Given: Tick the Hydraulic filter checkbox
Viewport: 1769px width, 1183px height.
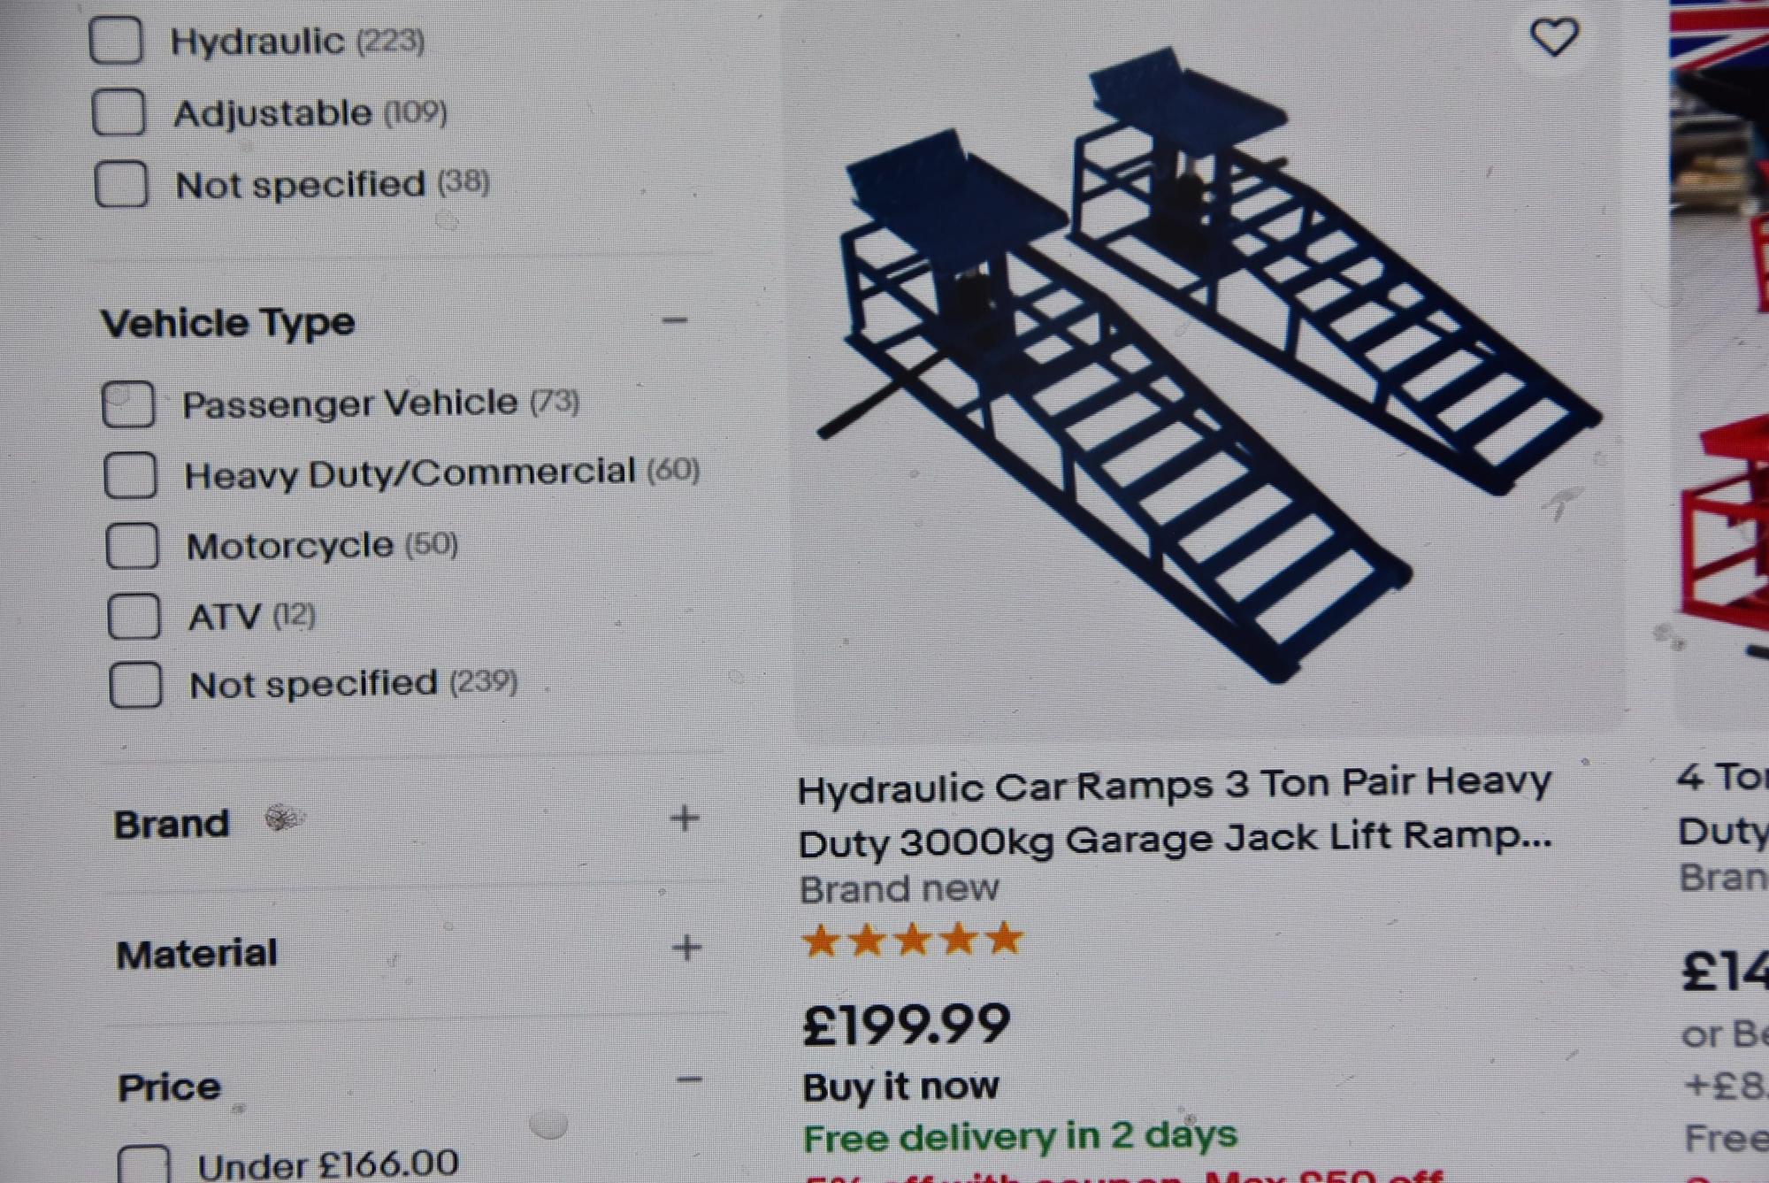Looking at the screenshot, I should point(116,40).
